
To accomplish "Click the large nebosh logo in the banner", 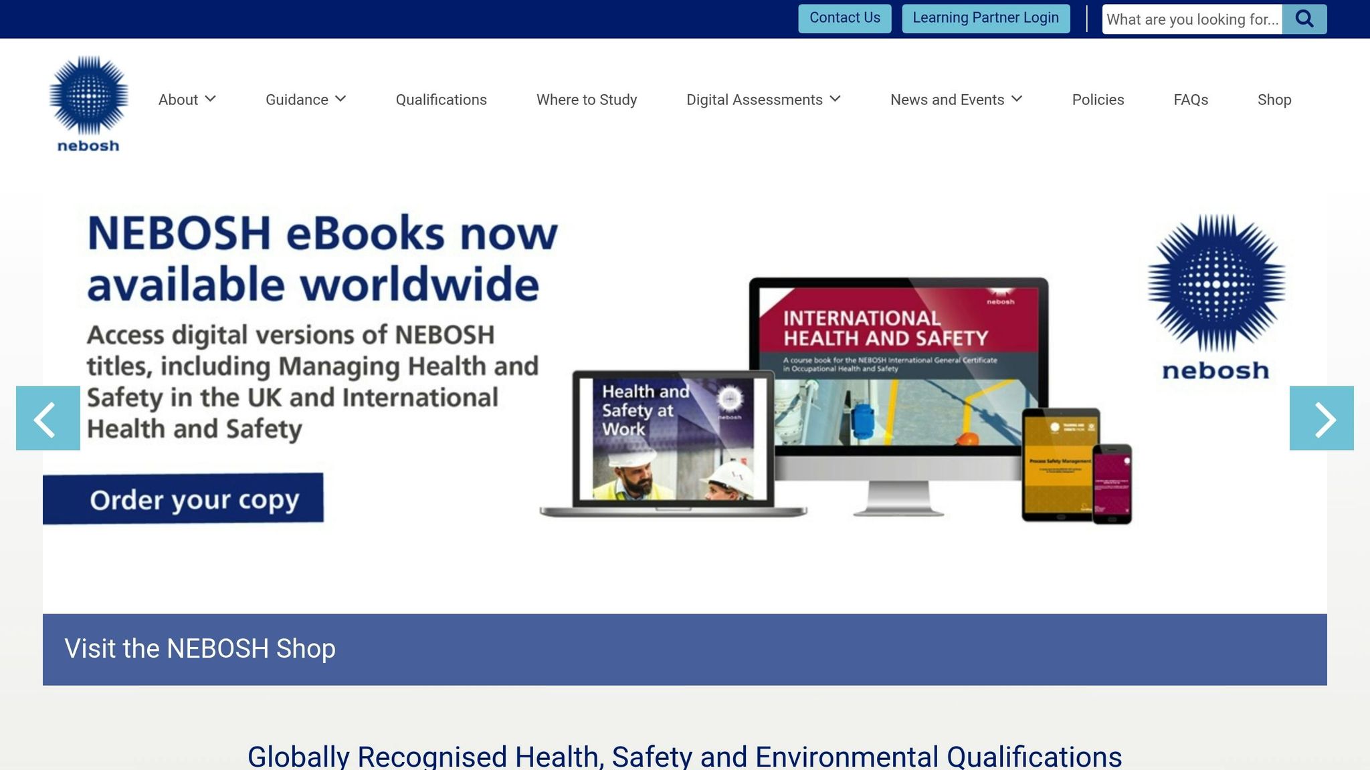I will (x=1216, y=297).
